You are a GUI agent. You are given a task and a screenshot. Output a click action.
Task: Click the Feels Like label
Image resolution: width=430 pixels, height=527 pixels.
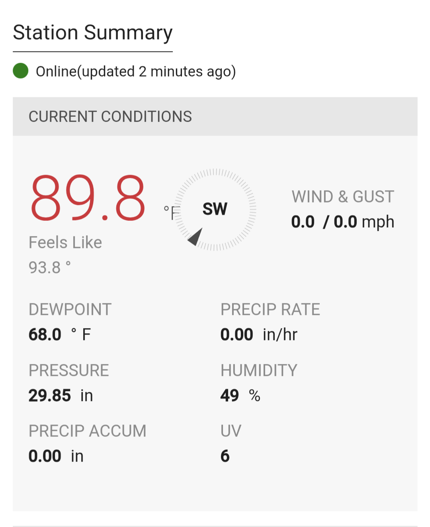pyautogui.click(x=65, y=242)
